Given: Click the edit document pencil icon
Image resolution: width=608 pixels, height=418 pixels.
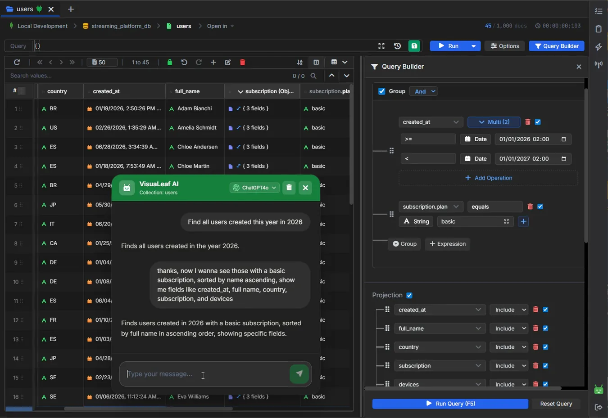Looking at the screenshot, I should [x=228, y=63].
